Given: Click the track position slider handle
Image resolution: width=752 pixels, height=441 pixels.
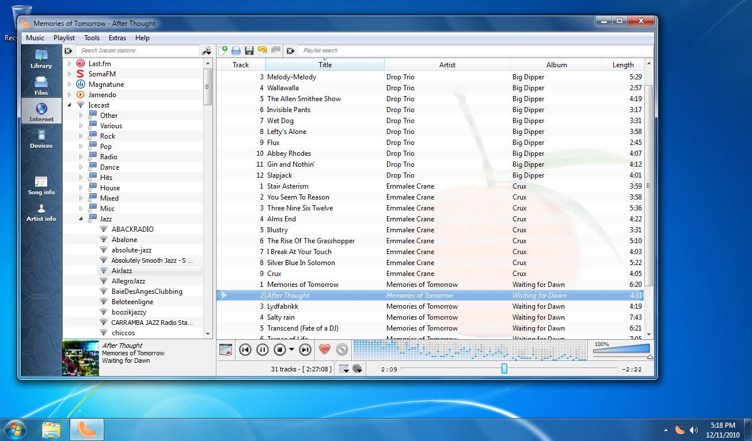Looking at the screenshot, I should (504, 369).
